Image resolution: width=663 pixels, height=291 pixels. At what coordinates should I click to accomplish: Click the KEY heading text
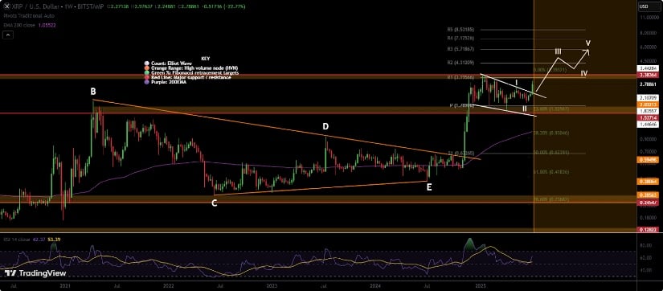[x=206, y=59]
